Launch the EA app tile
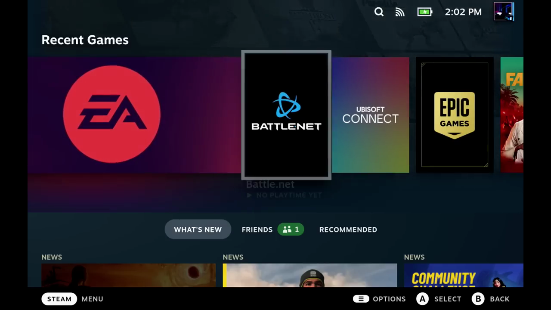 134,115
